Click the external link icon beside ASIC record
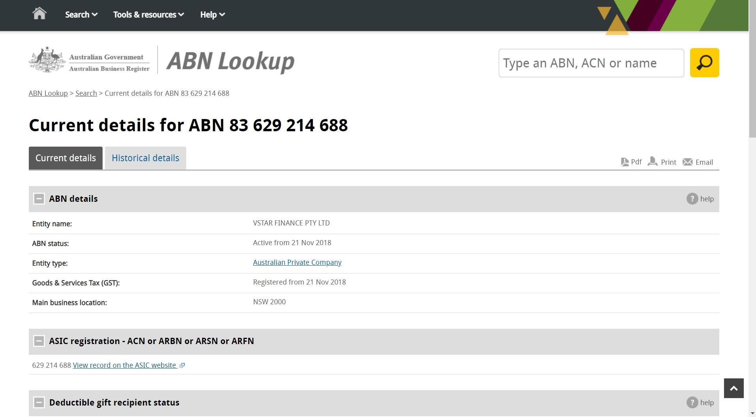This screenshot has height=417, width=756. point(182,365)
